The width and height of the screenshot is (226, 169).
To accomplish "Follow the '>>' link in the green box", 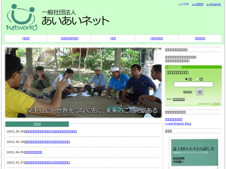I will point(179,99).
